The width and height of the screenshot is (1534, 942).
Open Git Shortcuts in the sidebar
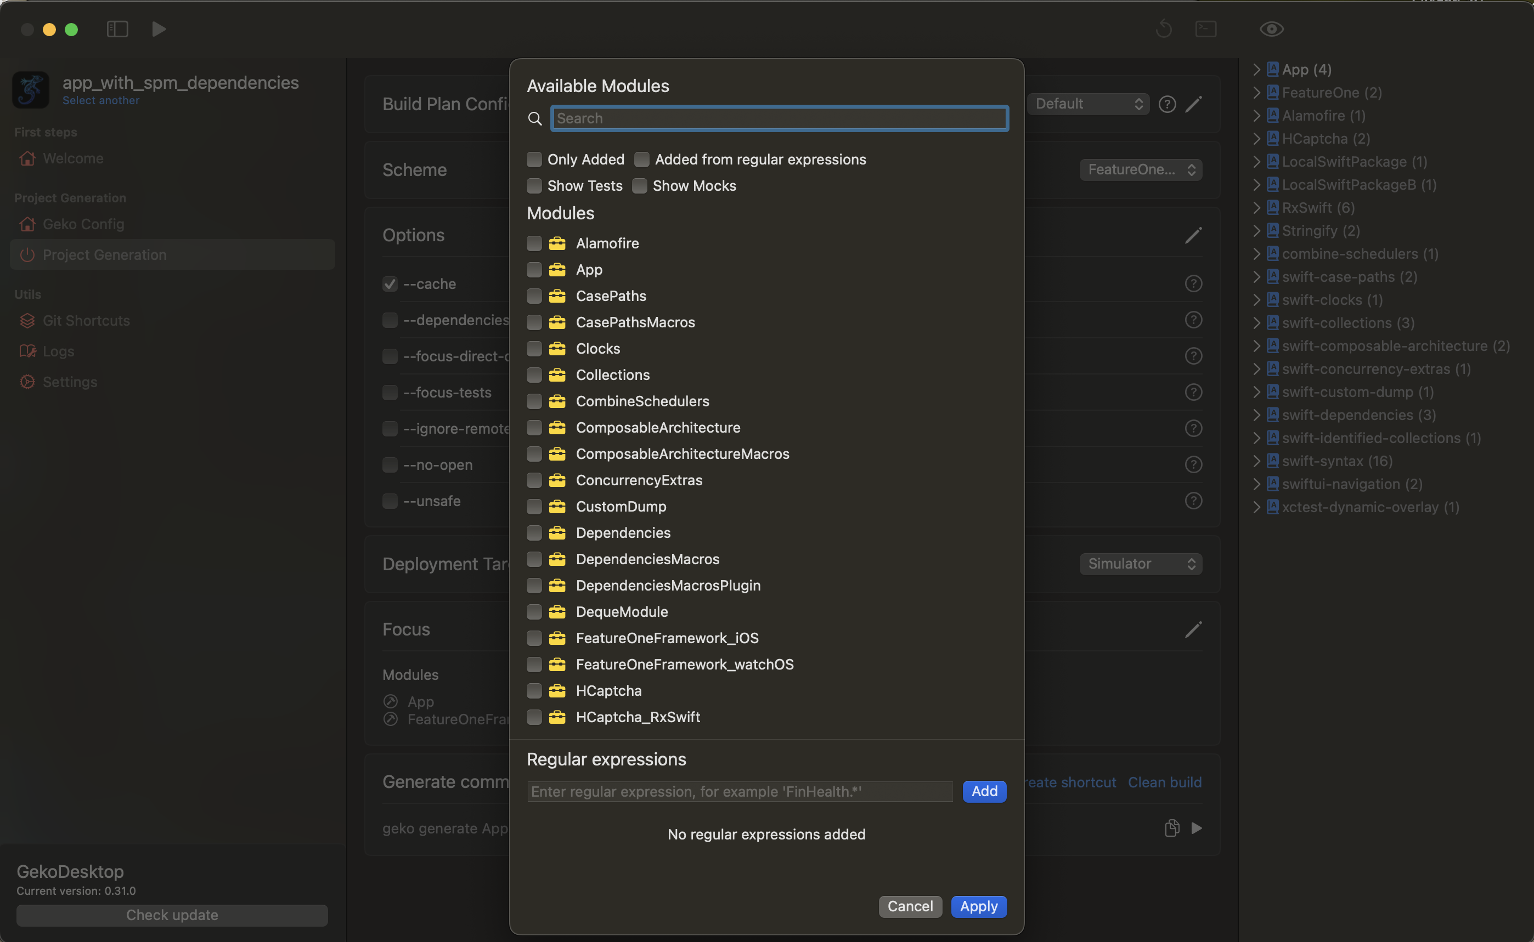[x=86, y=321]
